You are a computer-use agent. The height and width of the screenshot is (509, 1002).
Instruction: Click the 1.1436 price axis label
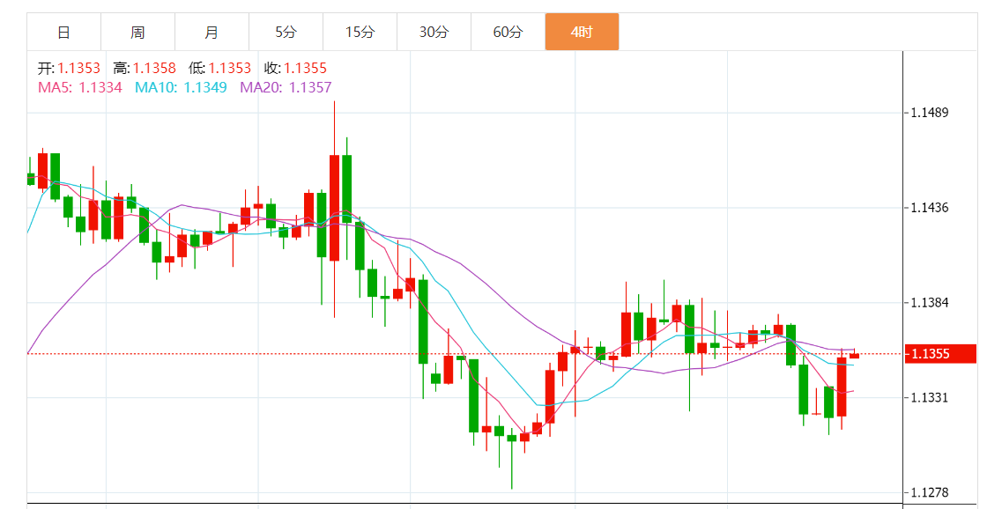(929, 208)
